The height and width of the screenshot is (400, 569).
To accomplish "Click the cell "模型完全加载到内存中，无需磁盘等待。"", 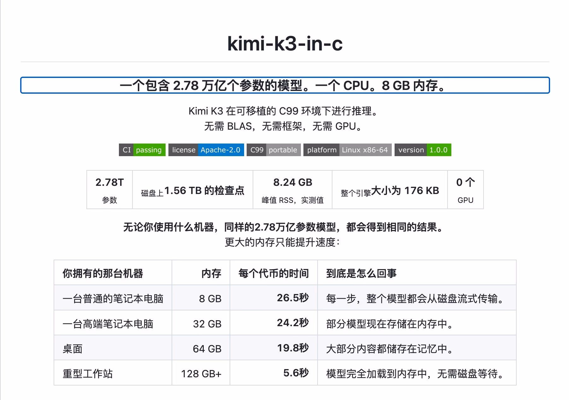I will coord(417,373).
